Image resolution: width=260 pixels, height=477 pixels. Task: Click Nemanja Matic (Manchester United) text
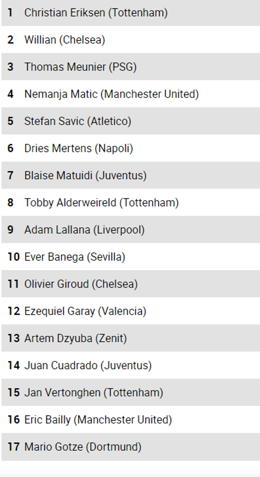pyautogui.click(x=111, y=94)
